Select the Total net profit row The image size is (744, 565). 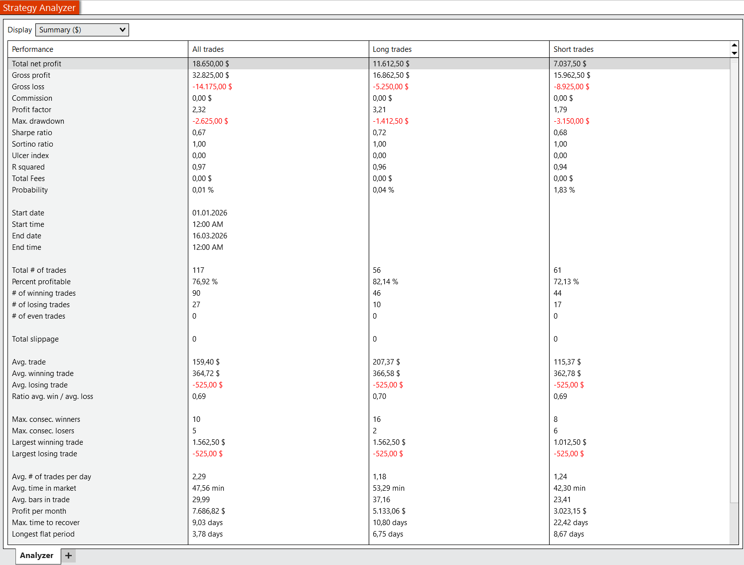(x=37, y=64)
